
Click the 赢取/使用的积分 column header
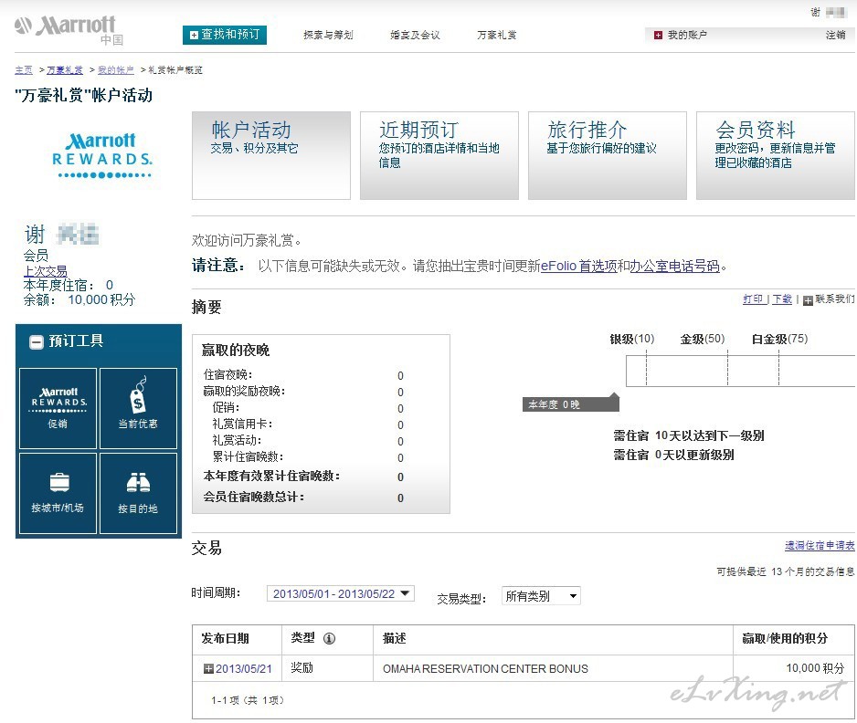[785, 638]
